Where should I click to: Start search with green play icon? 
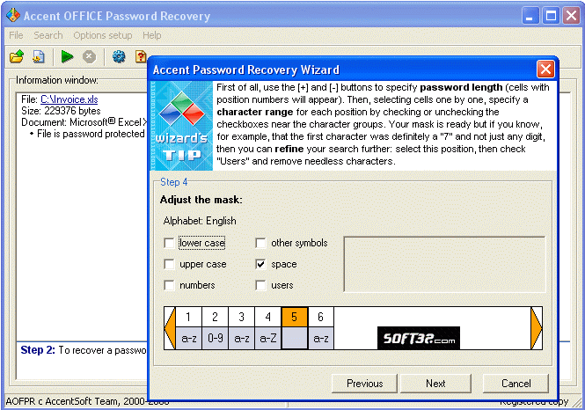67,56
